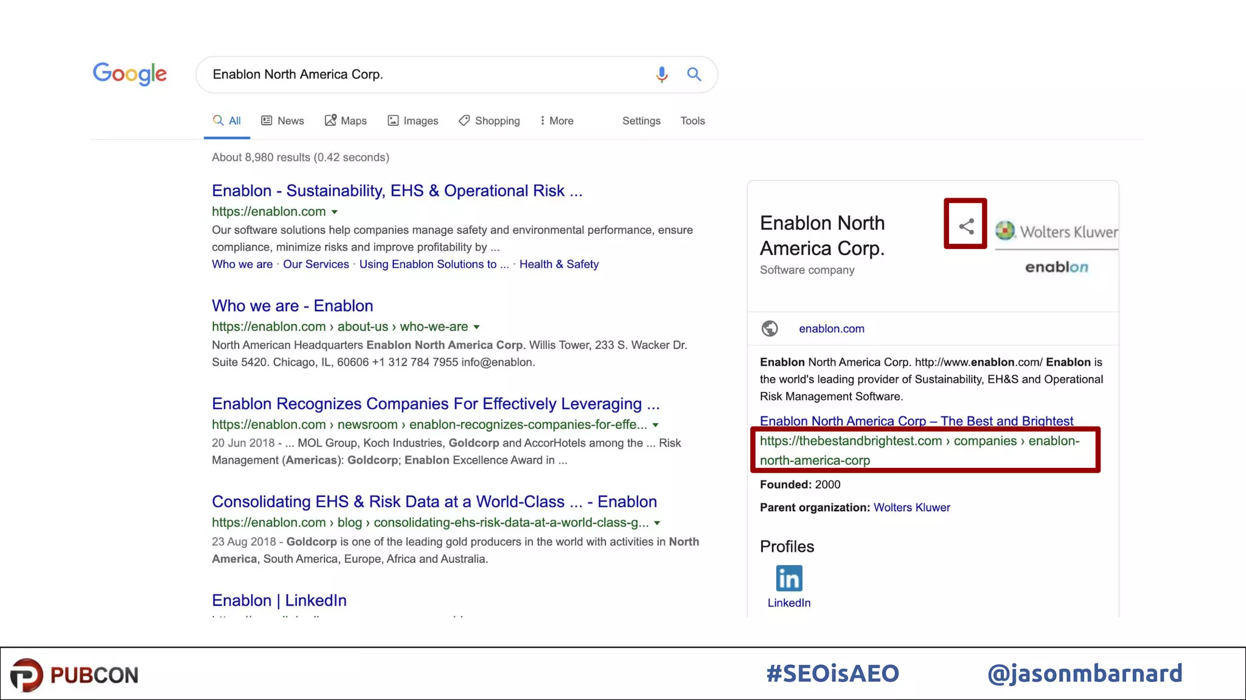Open the Who we are - Enablon result

tap(292, 306)
